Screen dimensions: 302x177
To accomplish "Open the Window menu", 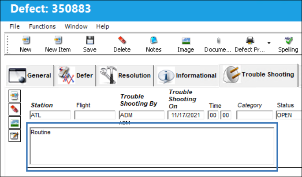I will pos(76,26).
